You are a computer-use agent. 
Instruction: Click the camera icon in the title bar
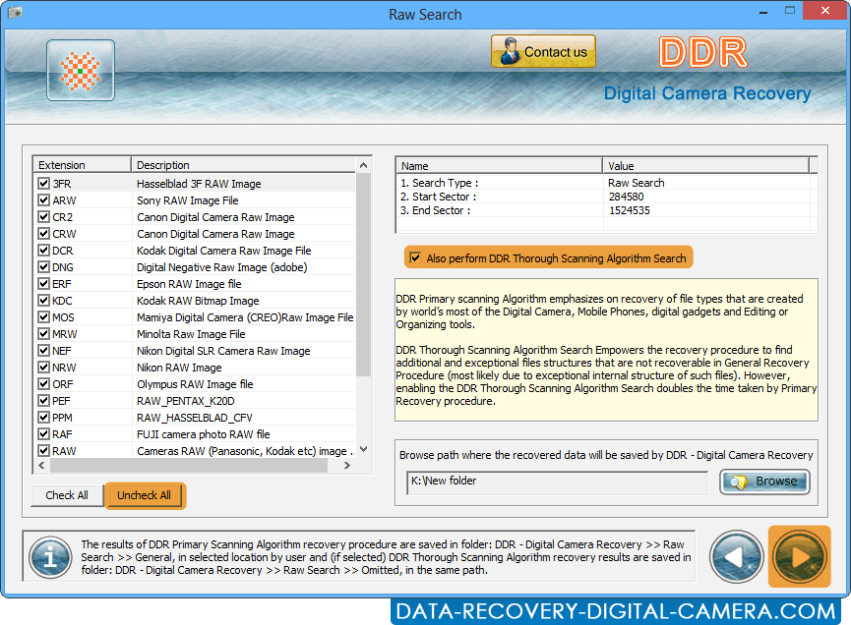pyautogui.click(x=15, y=14)
